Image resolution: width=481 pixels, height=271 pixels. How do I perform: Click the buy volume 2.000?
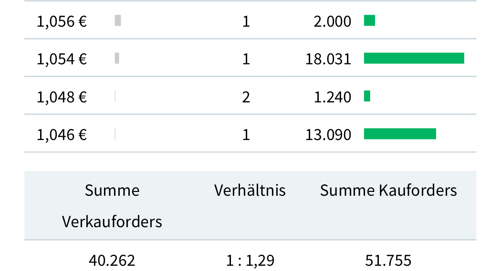pyautogui.click(x=333, y=21)
